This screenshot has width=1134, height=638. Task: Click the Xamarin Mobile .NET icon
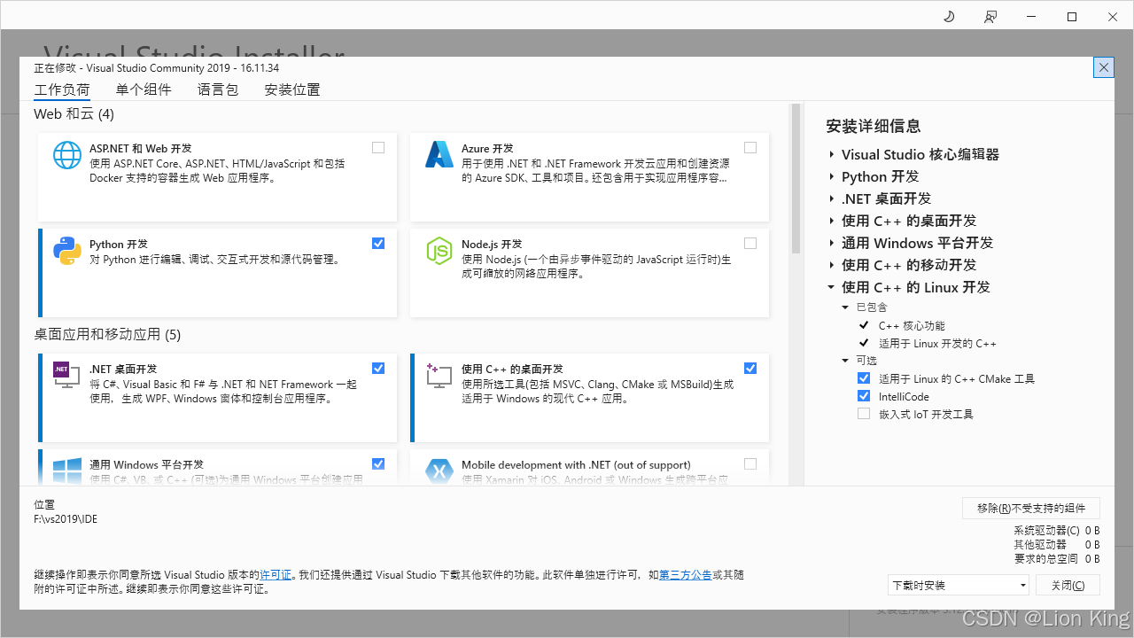point(439,471)
